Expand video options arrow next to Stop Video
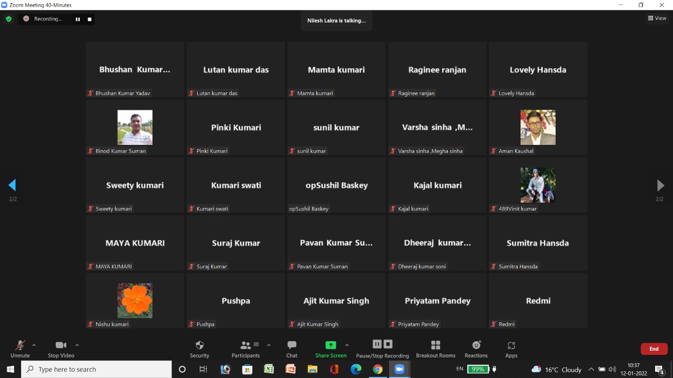Viewport: 673px width, 378px height. (77, 345)
